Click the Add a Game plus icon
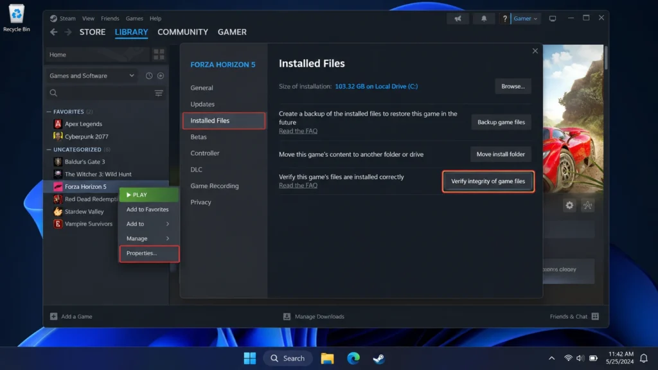The width and height of the screenshot is (658, 370). coord(54,316)
